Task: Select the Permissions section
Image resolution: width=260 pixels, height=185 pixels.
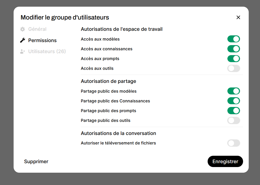Action: [42, 40]
